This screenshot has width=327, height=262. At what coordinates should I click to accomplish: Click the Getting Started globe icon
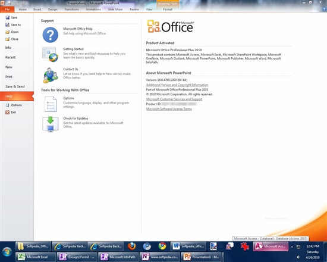pyautogui.click(x=51, y=54)
